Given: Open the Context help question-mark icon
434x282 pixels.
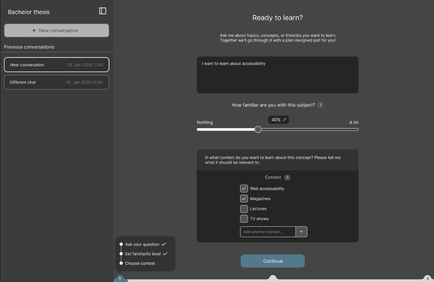Looking at the screenshot, I should tap(287, 178).
